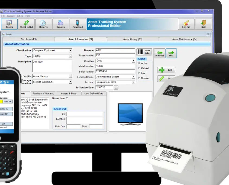Click the Log Out key icon
Screen dimensions: 229x185
[x=186, y=24]
